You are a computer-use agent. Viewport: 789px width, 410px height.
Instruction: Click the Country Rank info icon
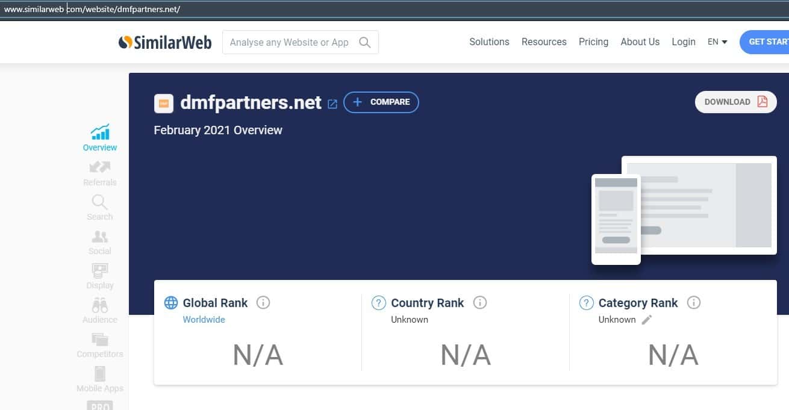click(x=480, y=302)
